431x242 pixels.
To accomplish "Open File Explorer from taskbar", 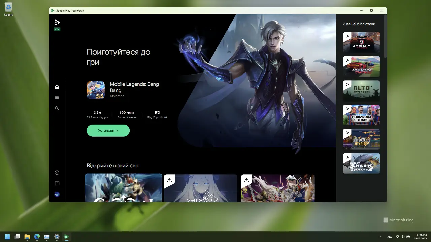I will click(x=27, y=237).
